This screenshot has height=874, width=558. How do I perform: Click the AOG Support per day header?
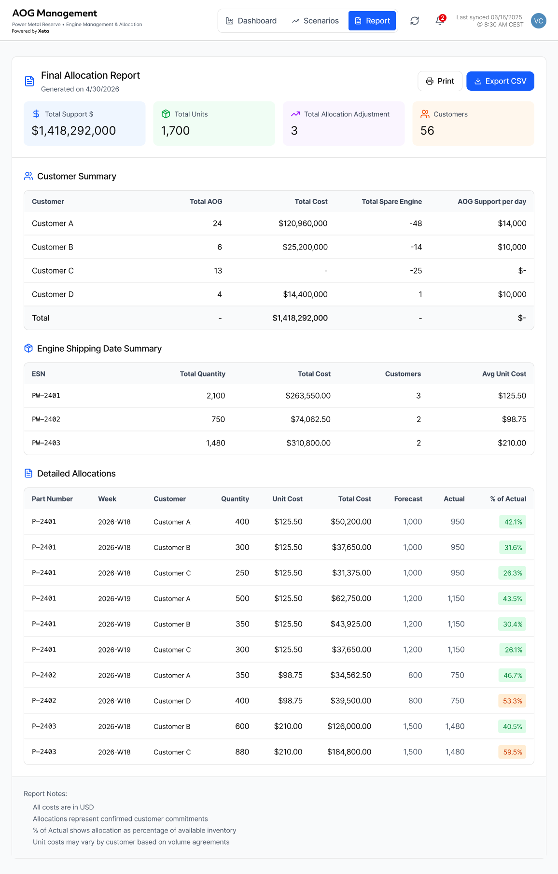(492, 202)
